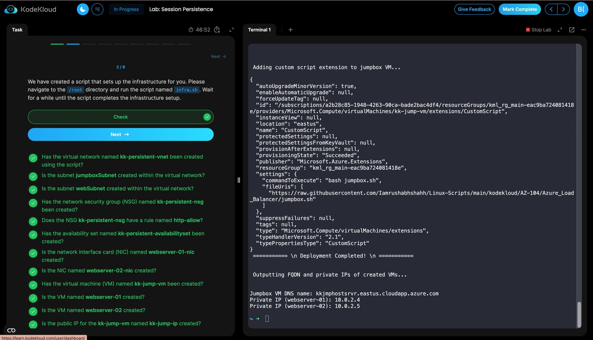Click the panel divider handle
The height and width of the screenshot is (340, 593).
(239, 180)
